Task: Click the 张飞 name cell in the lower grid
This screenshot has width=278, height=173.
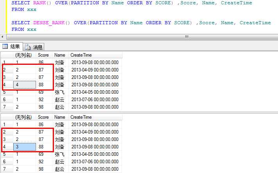Action: pyautogui.click(x=61, y=154)
